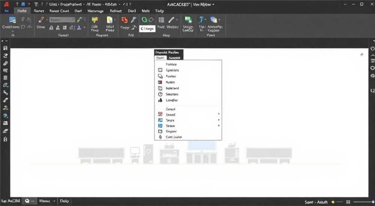Viewport: 375px width, 206px height.
Task: Open the grid table icon in ribbon
Action: pos(161,20)
